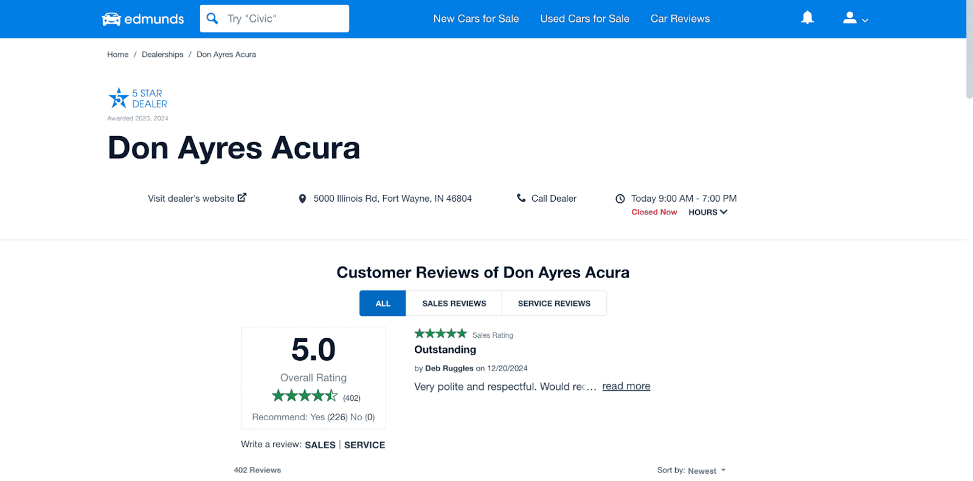
Task: Click the clock hours icon
Action: click(620, 199)
